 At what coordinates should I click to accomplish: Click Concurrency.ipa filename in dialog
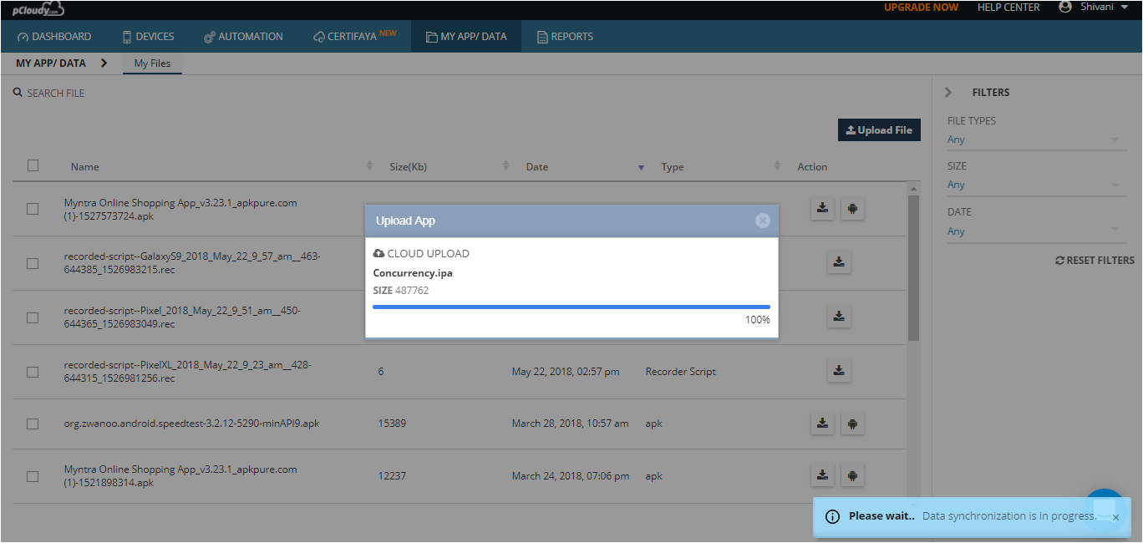pos(413,272)
